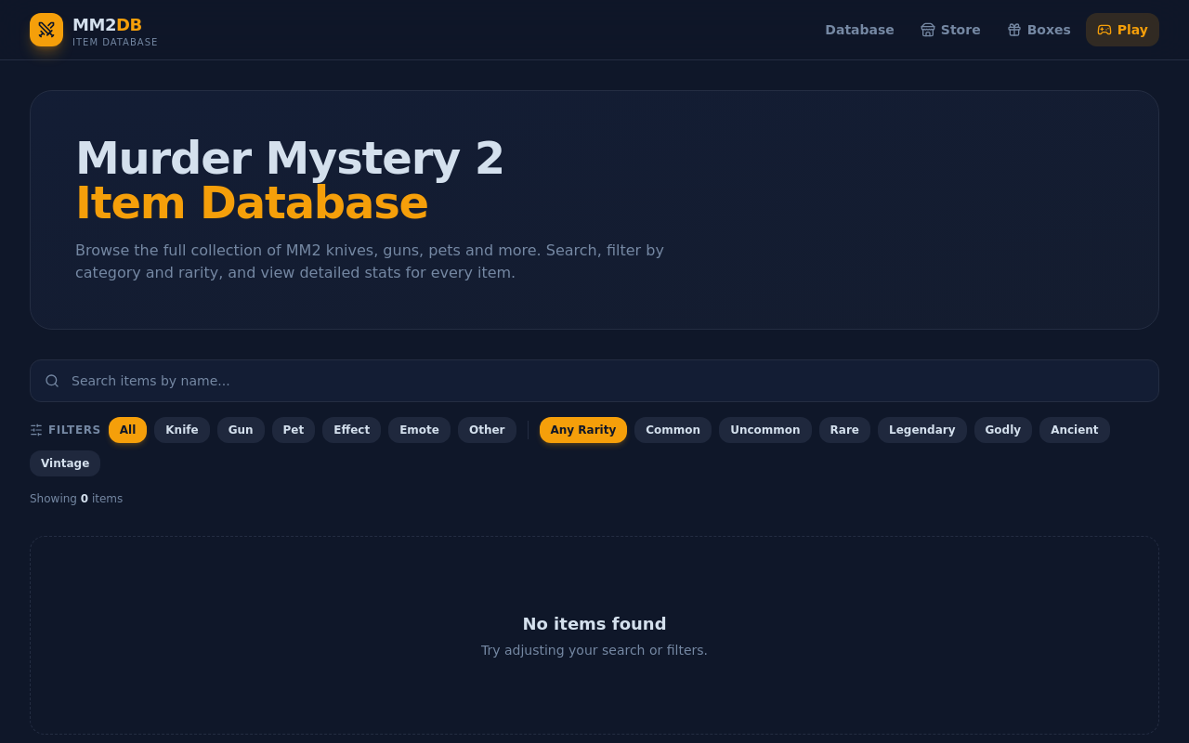Filter by Godly rarity
Screen dimensions: 1189x743
(1003, 430)
